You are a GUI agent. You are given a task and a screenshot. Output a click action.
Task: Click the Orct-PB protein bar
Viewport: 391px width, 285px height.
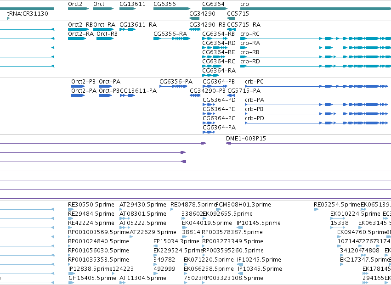click(x=105, y=95)
